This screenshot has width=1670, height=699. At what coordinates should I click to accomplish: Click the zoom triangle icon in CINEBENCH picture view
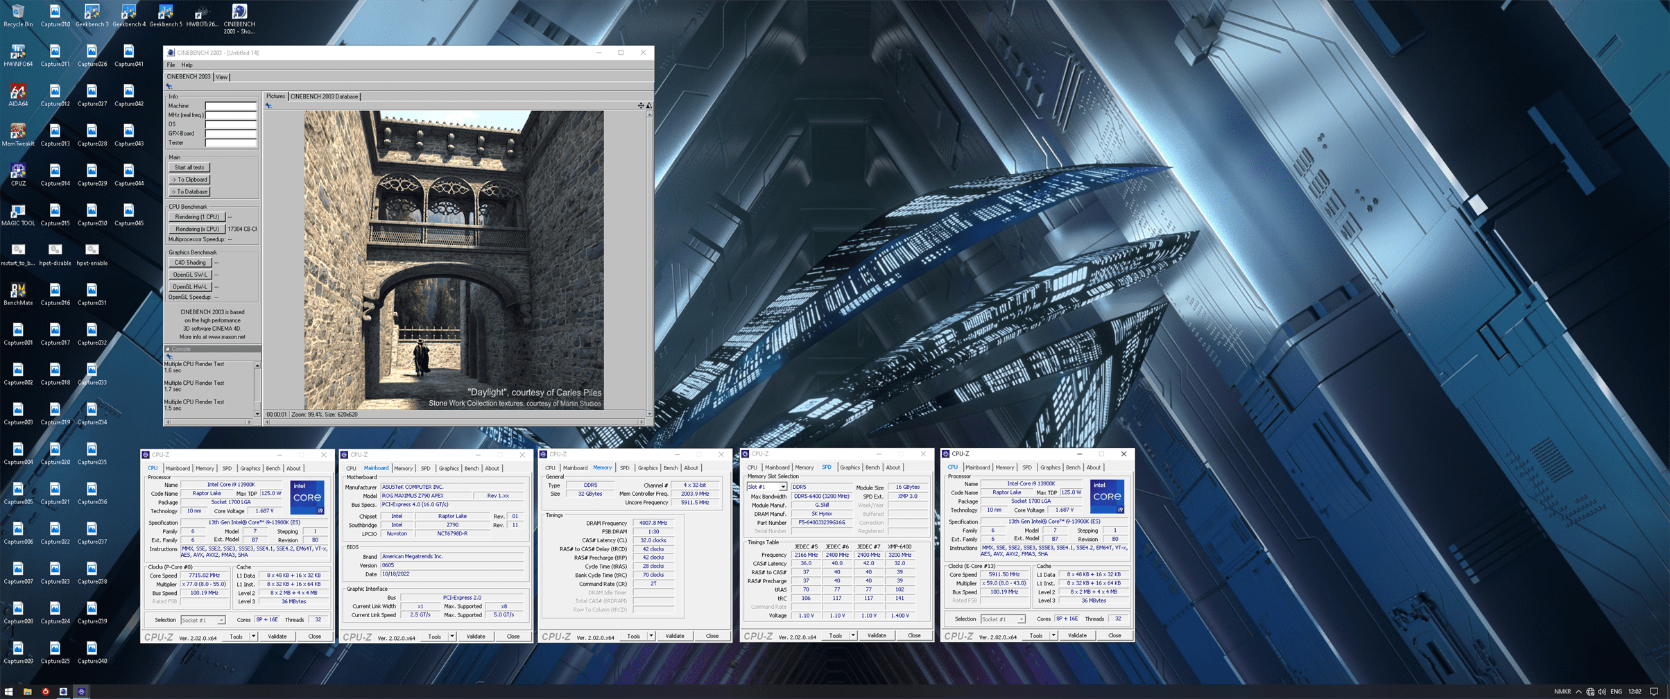coord(649,105)
